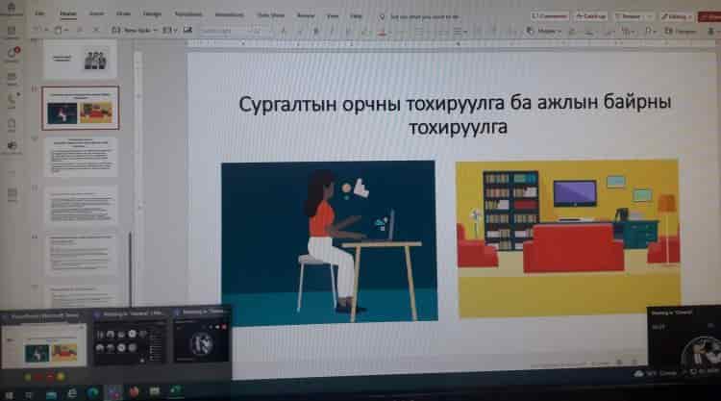
Task: Click the New Slide button
Action: pyautogui.click(x=134, y=31)
